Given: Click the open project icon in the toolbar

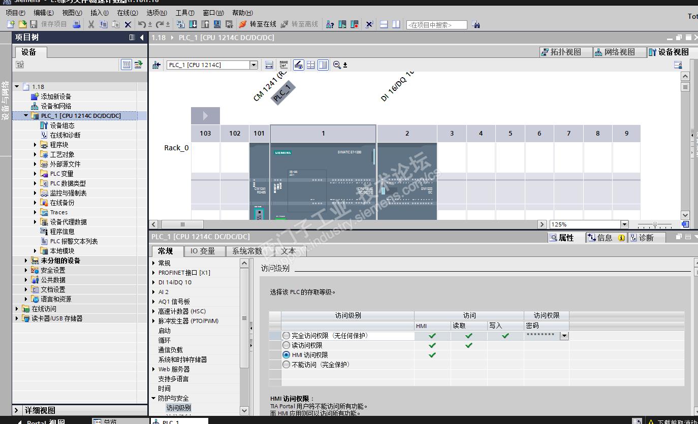Looking at the screenshot, I should 22,24.
